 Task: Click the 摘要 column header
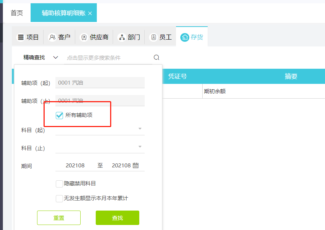click(x=291, y=76)
